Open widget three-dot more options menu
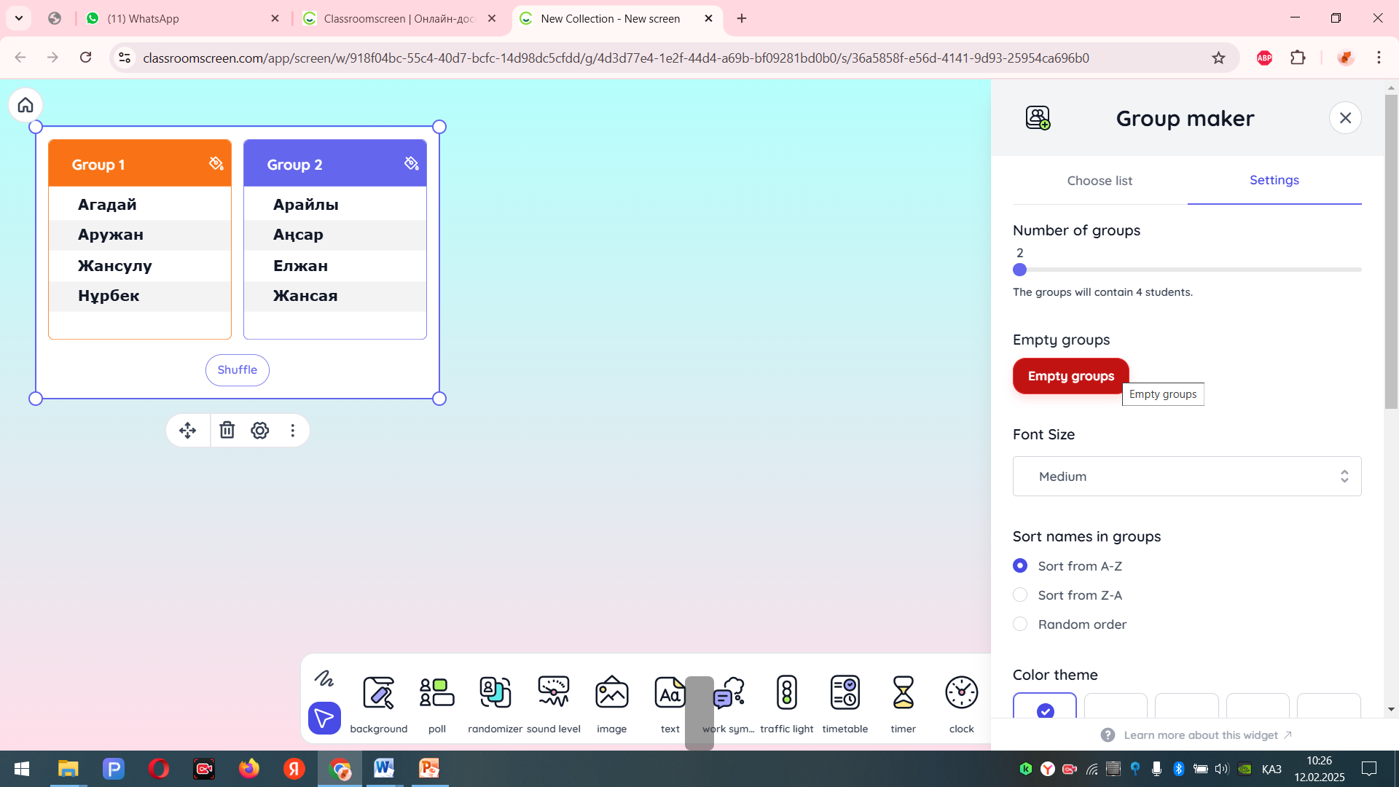Image resolution: width=1399 pixels, height=787 pixels. pyautogui.click(x=293, y=431)
